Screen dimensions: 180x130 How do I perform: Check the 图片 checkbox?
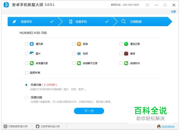tap(27, 54)
